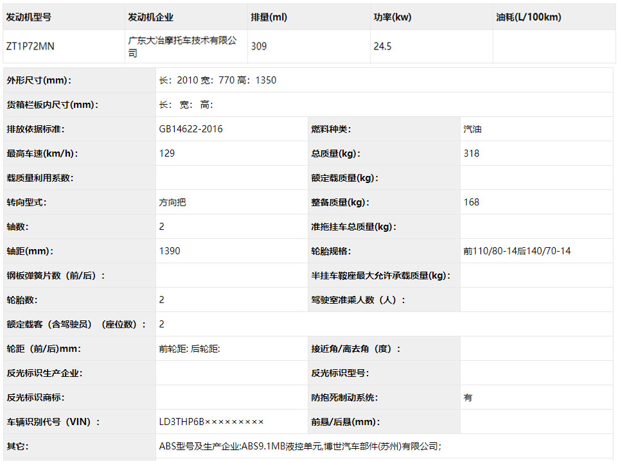Select the tire spec 前110/80-14后140/70-14
The height and width of the screenshot is (461, 618).
pos(516,251)
